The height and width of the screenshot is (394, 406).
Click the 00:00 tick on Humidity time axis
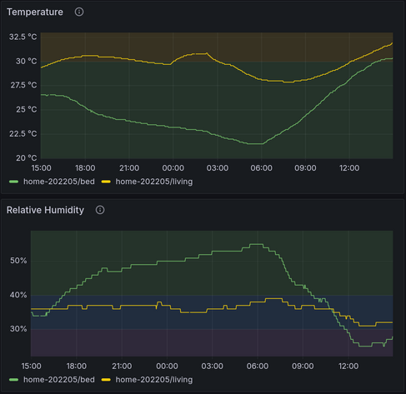pyautogui.click(x=167, y=366)
